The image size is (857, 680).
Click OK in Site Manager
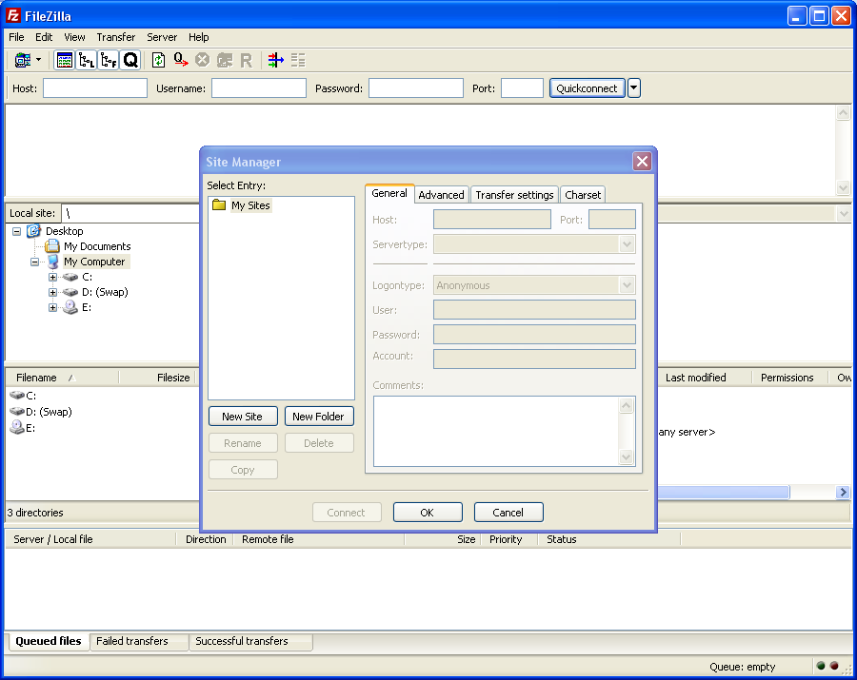428,513
